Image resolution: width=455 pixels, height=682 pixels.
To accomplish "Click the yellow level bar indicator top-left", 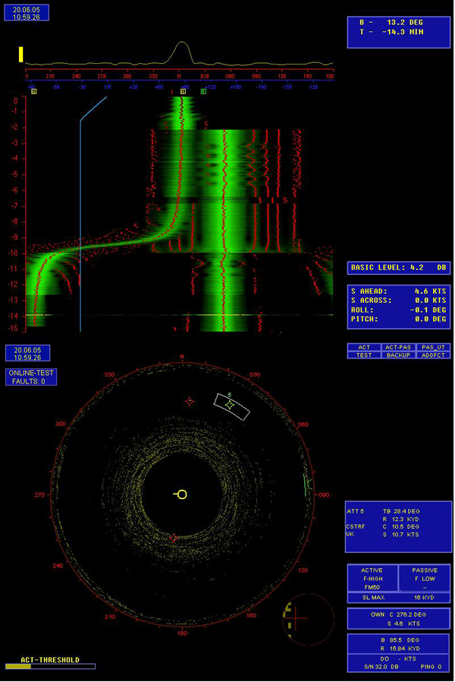I will click(x=21, y=54).
